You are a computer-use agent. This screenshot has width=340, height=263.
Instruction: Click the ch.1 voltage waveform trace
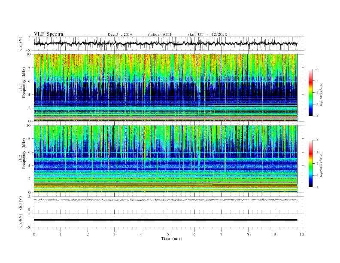pos(165,43)
